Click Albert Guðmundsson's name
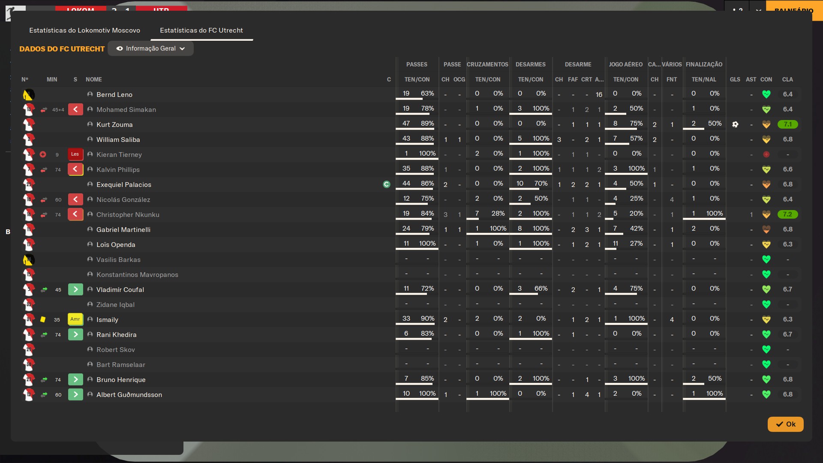This screenshot has height=463, width=823. [129, 394]
